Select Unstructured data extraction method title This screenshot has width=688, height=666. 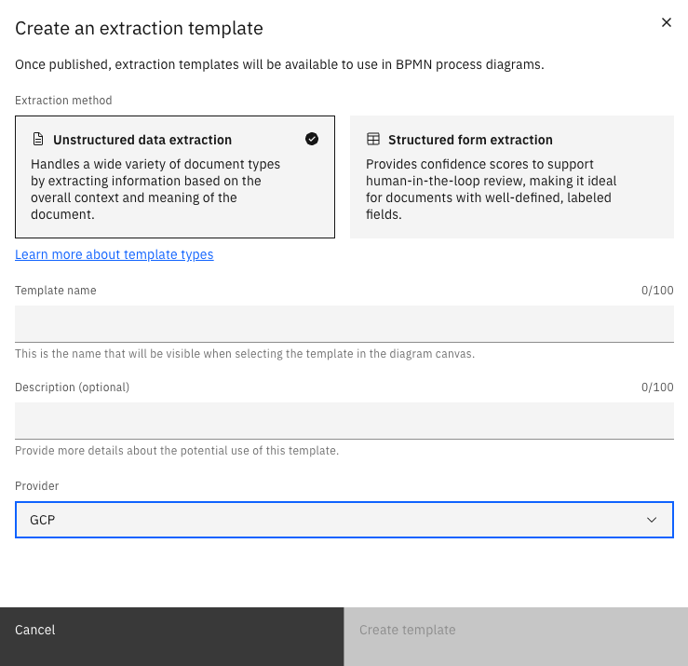[x=142, y=140]
